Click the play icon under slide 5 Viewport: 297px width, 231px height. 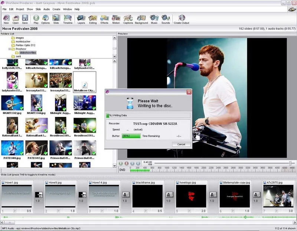point(189,211)
